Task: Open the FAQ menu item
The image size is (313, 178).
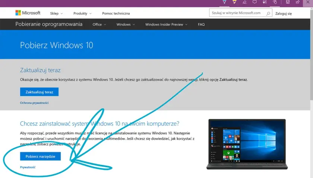Action: [201, 24]
